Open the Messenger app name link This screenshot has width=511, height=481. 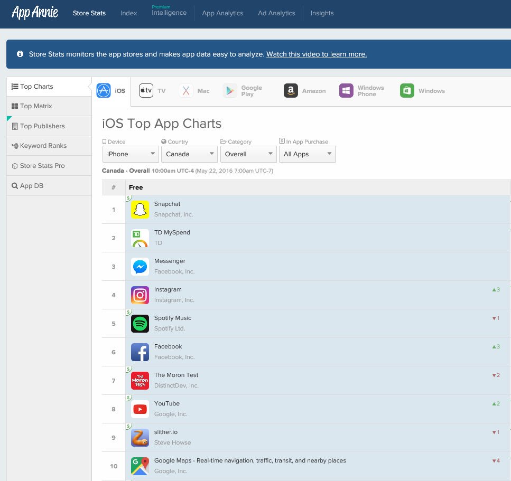170,261
